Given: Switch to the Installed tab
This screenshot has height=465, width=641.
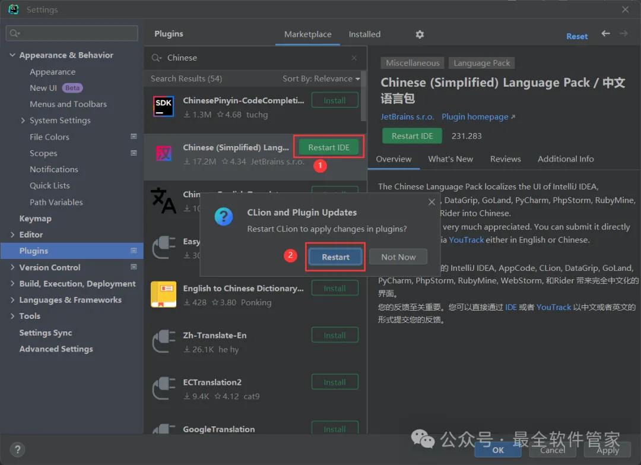Looking at the screenshot, I should click(x=364, y=34).
